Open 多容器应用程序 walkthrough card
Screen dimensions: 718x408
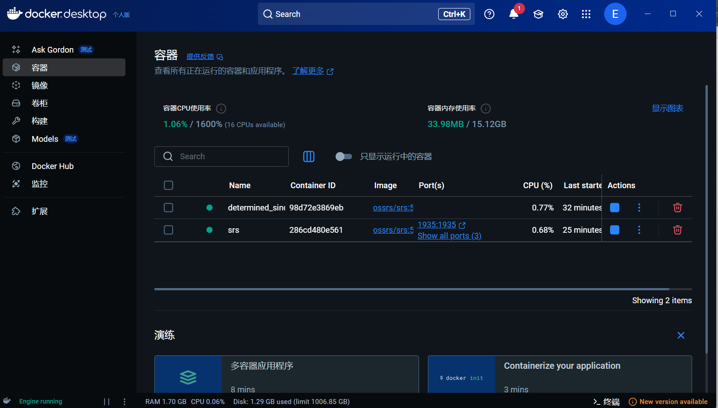286,374
